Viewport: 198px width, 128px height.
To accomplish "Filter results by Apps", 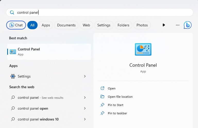I will tap(46, 25).
